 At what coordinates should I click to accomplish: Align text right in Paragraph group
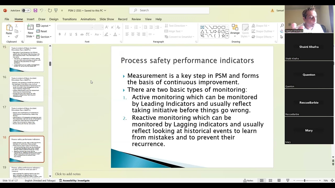(138, 34)
